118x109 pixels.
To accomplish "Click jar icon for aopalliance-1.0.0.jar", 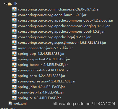I will tap(14, 15).
